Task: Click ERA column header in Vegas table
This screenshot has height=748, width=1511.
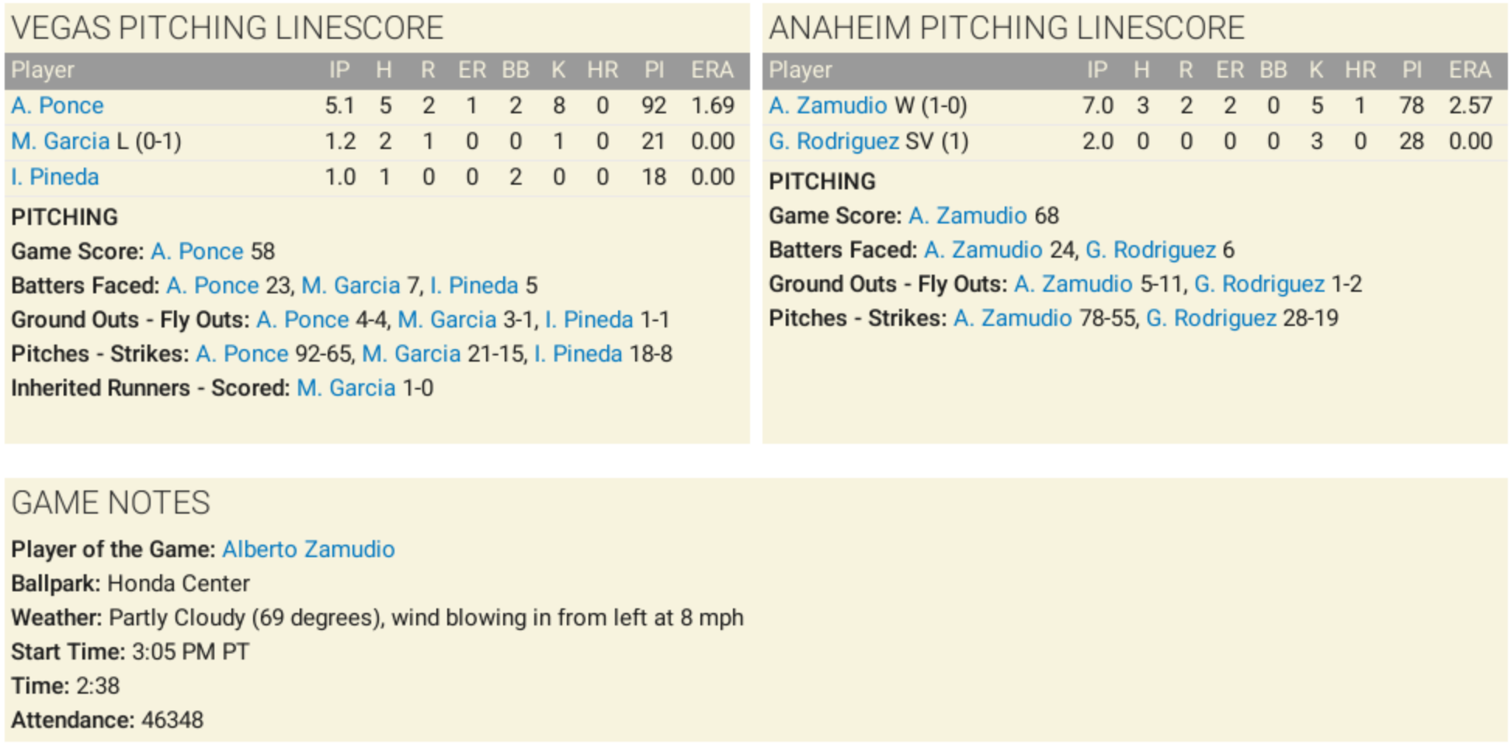Action: 712,71
